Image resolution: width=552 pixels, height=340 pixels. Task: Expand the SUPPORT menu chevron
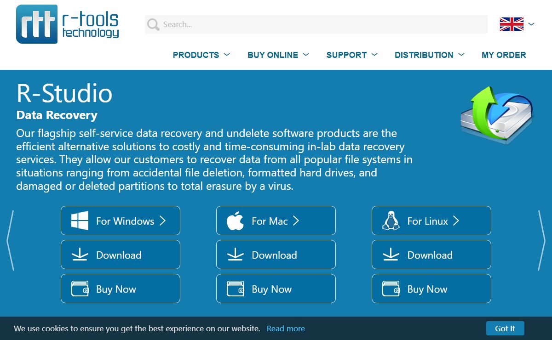point(374,54)
